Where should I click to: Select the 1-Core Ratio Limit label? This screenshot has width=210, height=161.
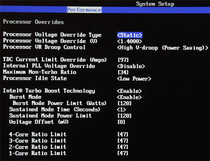click(x=38, y=153)
